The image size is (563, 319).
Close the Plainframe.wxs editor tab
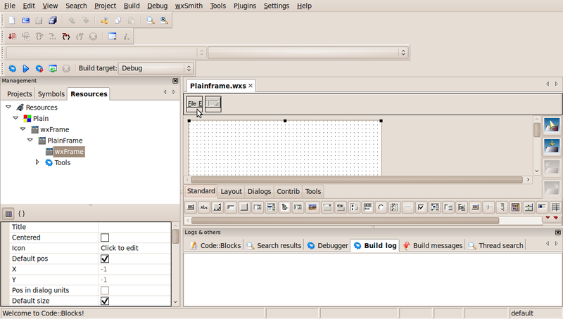251,86
